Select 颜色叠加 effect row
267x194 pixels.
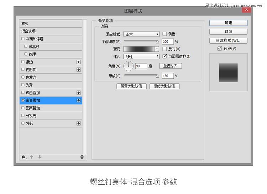coord(51,93)
